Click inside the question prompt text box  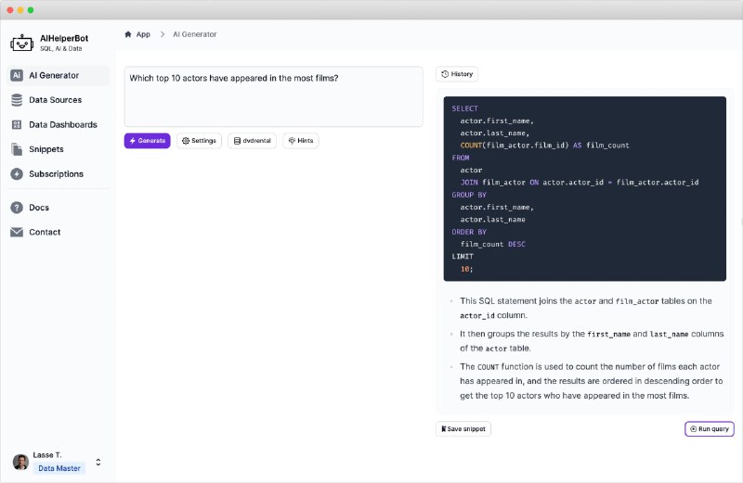pos(273,96)
